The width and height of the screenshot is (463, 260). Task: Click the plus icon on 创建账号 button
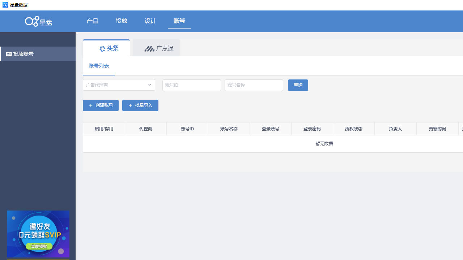(91, 105)
